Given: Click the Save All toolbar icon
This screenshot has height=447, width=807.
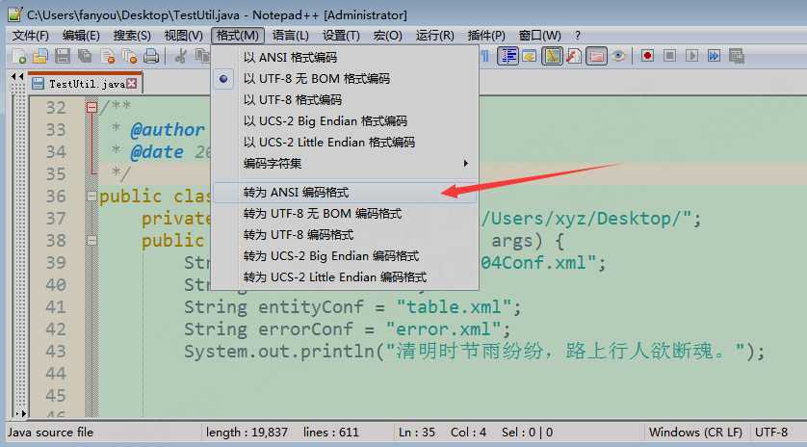Looking at the screenshot, I should [85, 56].
